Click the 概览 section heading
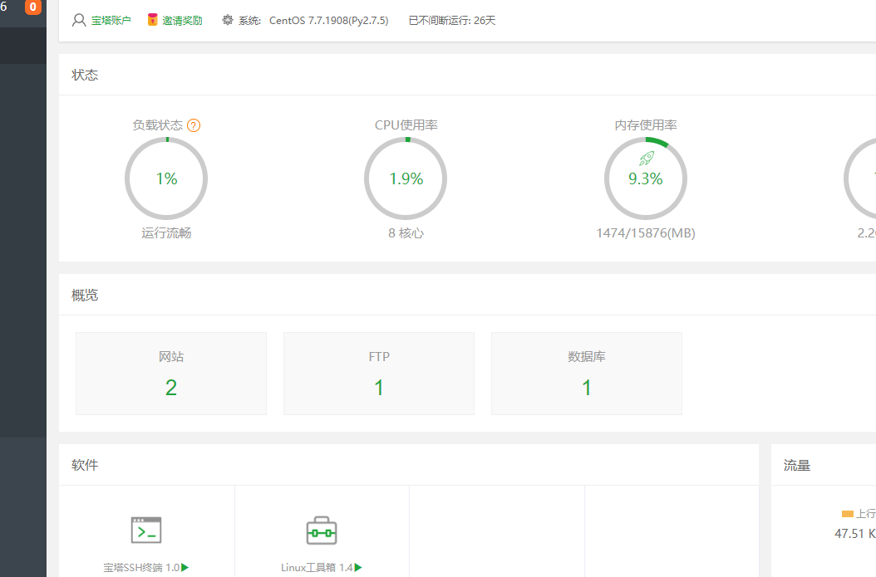 coord(85,296)
